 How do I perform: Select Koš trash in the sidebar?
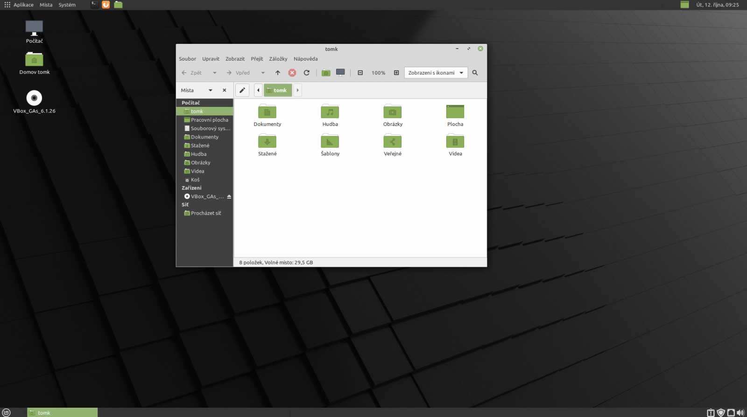(x=204, y=180)
